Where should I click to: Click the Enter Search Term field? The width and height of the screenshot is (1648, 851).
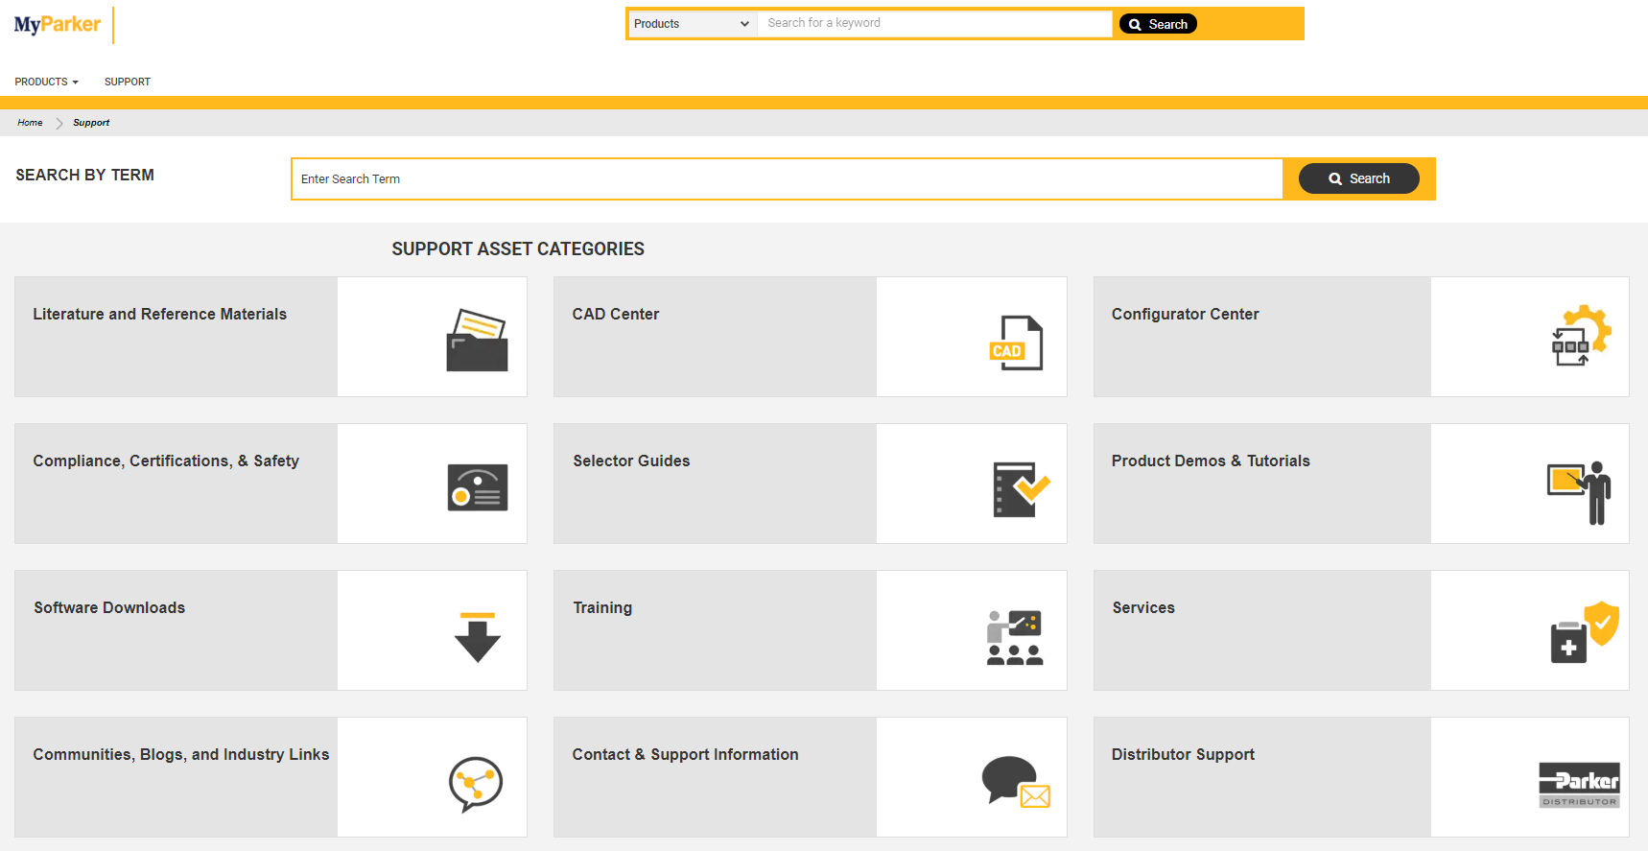(x=787, y=179)
